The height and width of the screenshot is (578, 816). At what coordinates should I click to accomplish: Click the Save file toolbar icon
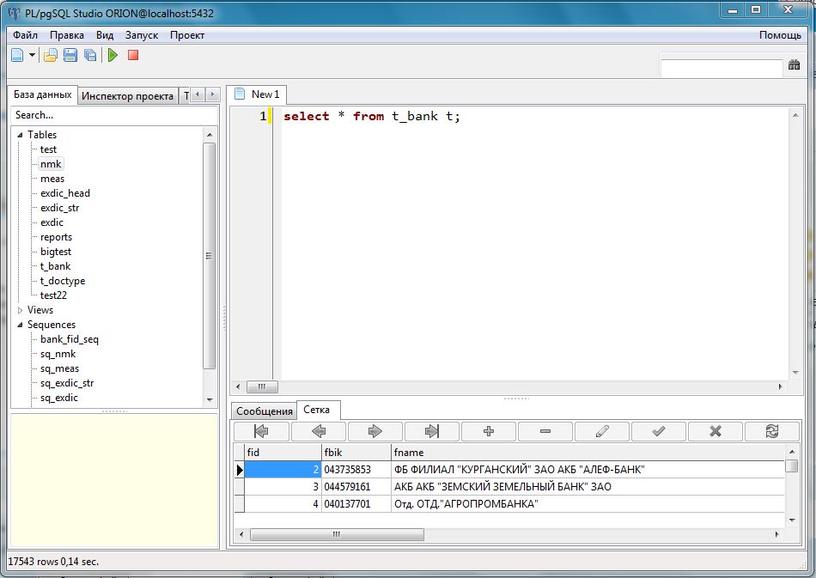(70, 55)
